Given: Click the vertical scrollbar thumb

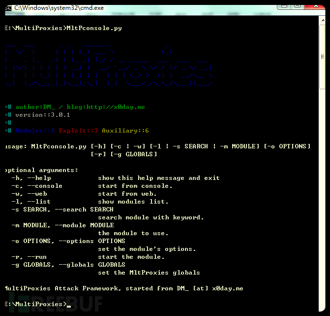Looking at the screenshot, I should (x=323, y=57).
